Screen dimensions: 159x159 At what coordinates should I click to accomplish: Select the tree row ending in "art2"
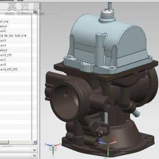tap(16, 31)
